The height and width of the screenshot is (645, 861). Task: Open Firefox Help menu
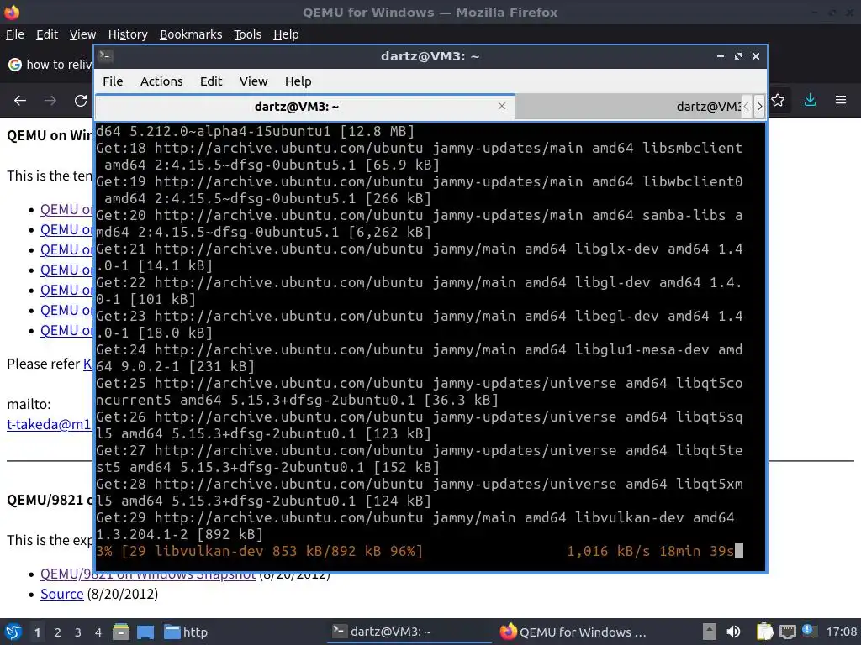286,34
